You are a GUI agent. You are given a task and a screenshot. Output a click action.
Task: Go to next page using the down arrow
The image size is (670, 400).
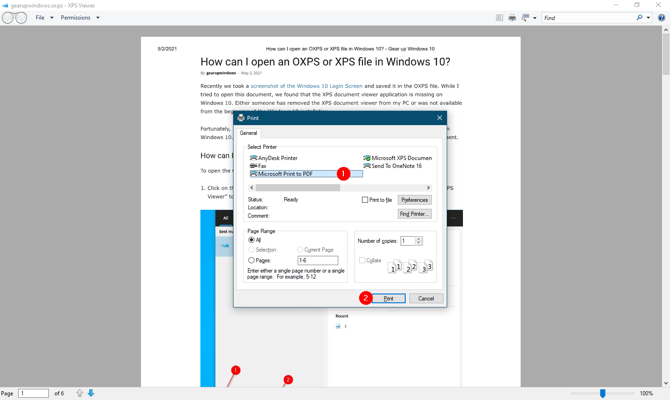(x=91, y=393)
